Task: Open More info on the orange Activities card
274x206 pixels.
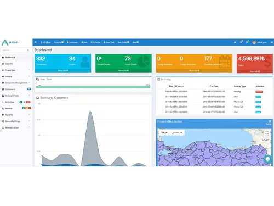Action: (194, 70)
